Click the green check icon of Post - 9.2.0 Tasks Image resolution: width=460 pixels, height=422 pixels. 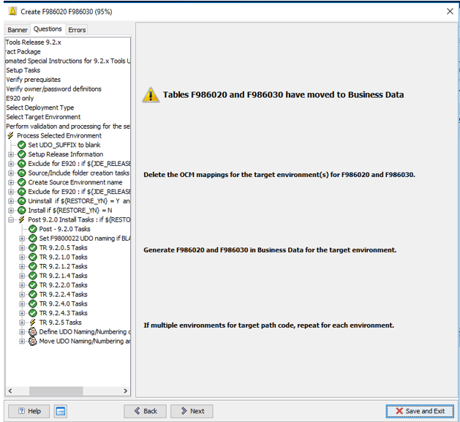pos(33,229)
